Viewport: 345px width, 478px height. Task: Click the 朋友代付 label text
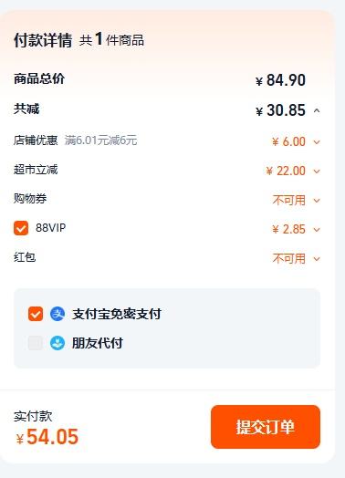point(98,343)
